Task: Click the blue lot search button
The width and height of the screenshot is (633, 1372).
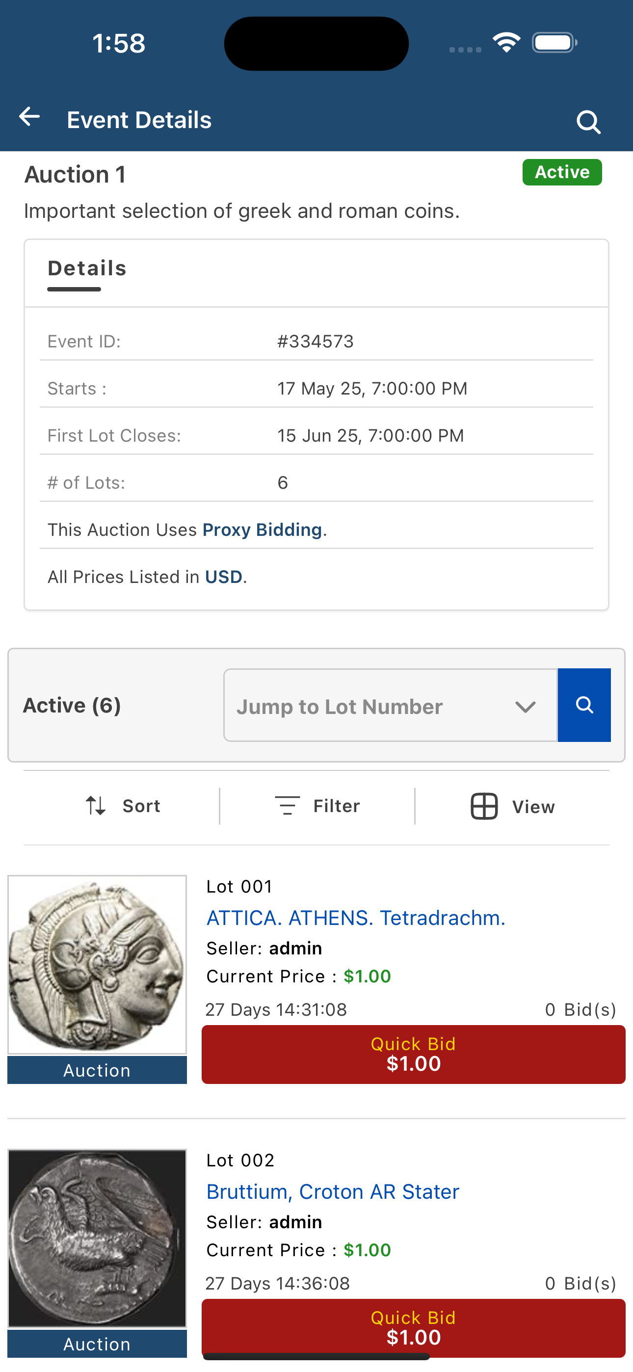Action: 584,705
